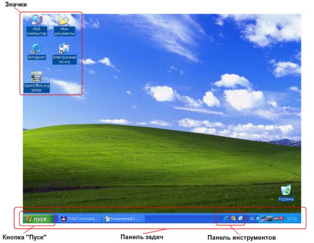Click the show desktop quick launch icon
Image resolution: width=314 pixels, height=243 pixels.
[x=240, y=219]
